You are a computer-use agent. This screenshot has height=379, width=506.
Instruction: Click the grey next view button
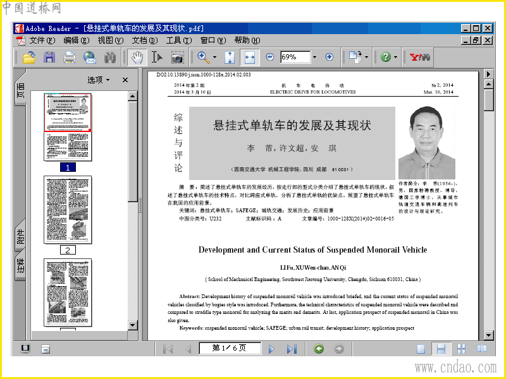click(339, 349)
